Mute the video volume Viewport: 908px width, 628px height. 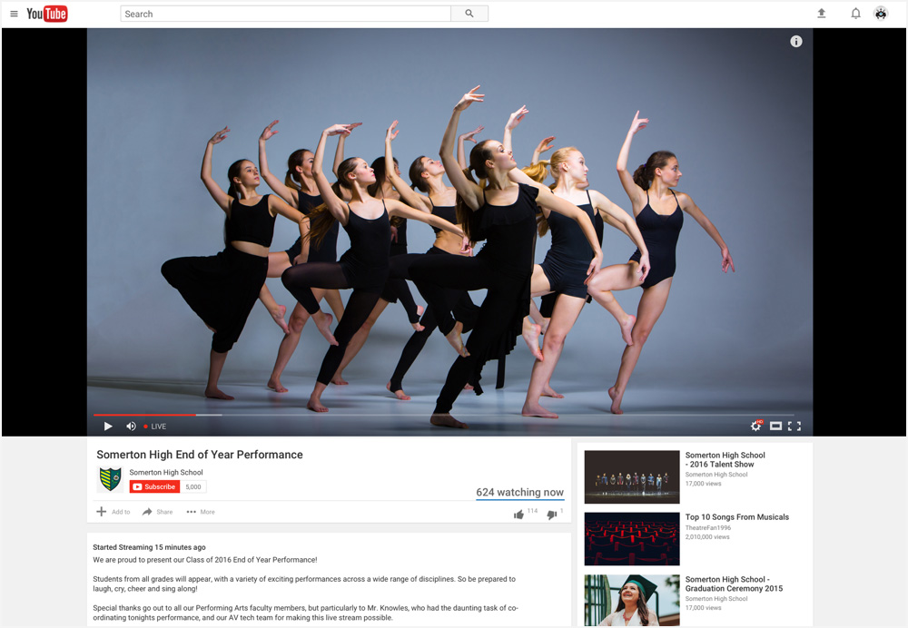pos(131,427)
